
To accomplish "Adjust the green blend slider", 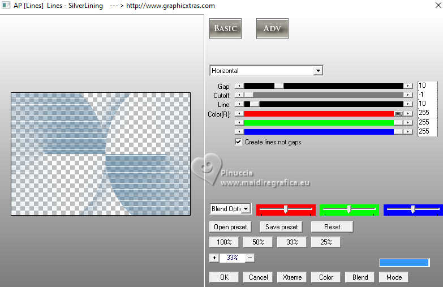I will click(x=349, y=209).
